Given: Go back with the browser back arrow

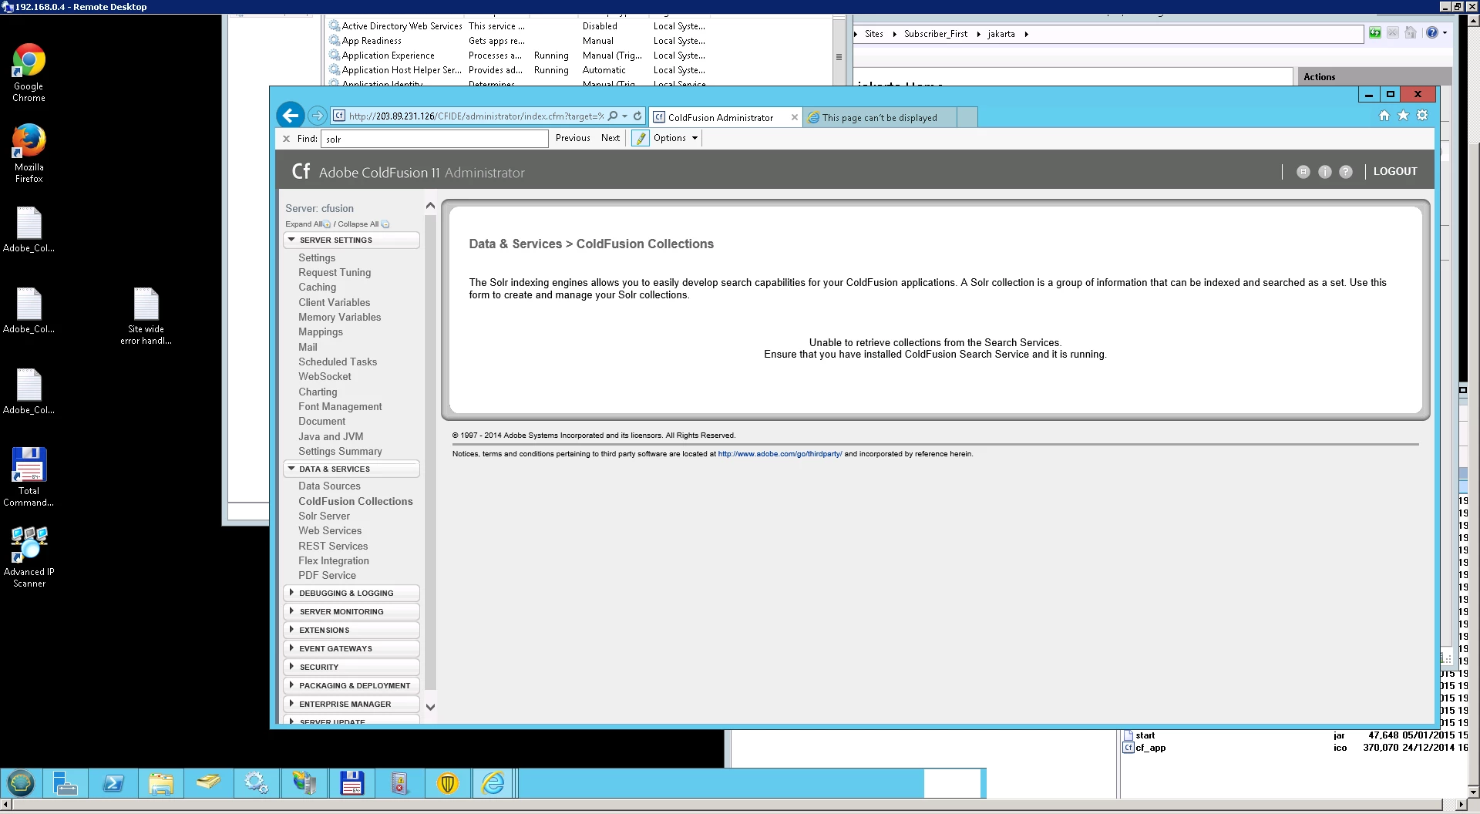Looking at the screenshot, I should point(290,116).
